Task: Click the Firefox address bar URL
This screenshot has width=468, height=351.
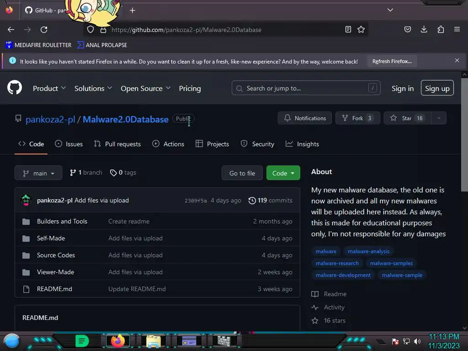Action: [x=186, y=30]
